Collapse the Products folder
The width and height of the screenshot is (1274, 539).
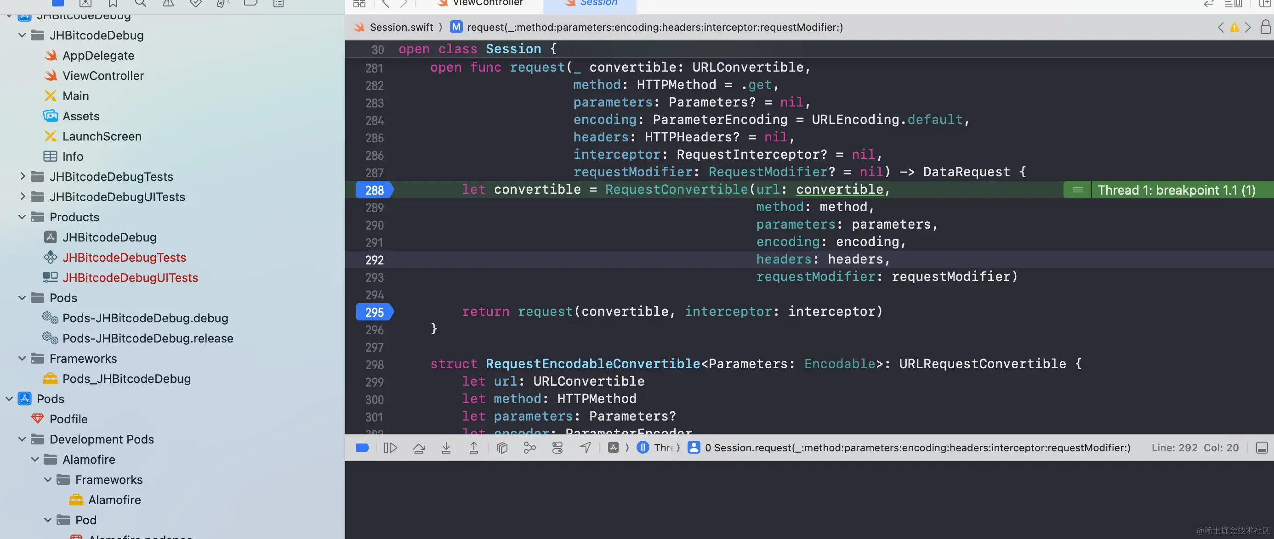(22, 217)
